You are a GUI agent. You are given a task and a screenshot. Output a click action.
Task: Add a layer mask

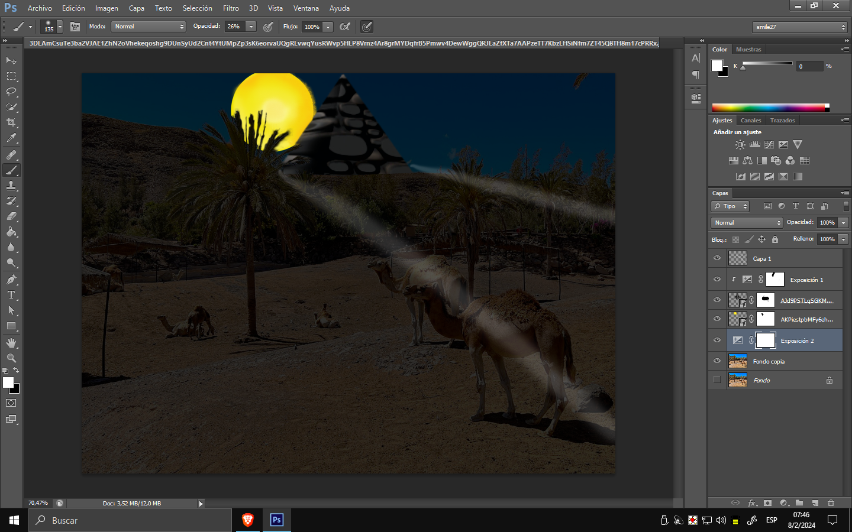tap(767, 503)
